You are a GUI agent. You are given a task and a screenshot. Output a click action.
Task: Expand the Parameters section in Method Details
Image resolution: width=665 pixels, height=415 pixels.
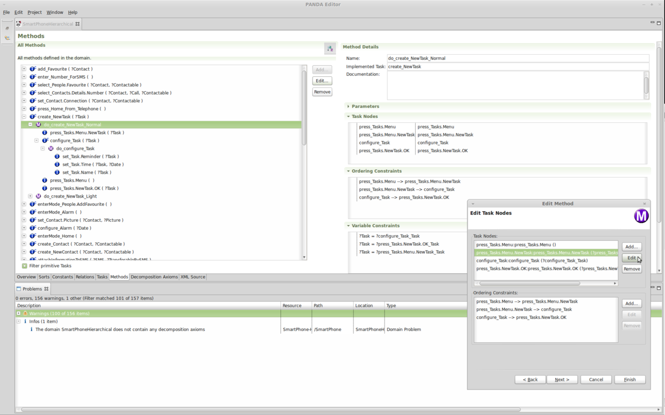(349, 106)
